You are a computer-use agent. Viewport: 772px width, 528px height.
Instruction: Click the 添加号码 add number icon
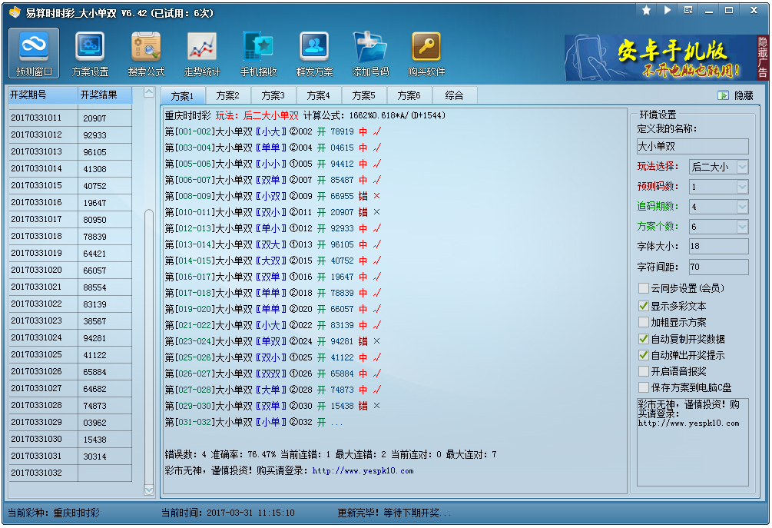[370, 54]
